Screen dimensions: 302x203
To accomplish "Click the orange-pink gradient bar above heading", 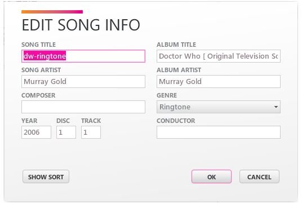I will 52,12.
